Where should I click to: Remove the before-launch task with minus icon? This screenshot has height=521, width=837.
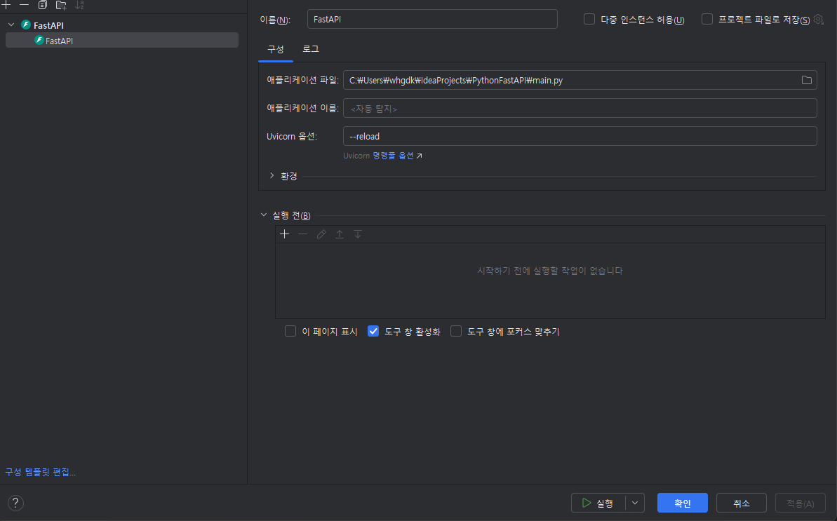(302, 234)
